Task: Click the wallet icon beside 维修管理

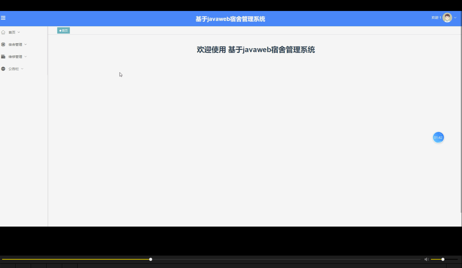Action: tap(3, 56)
